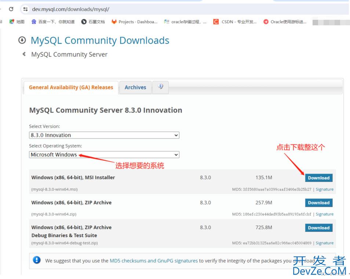Image resolution: width=350 pixels, height=279 pixels.
Task: Click Windows (x86, 64-bit), MSI Installer text
Action: click(x=73, y=177)
